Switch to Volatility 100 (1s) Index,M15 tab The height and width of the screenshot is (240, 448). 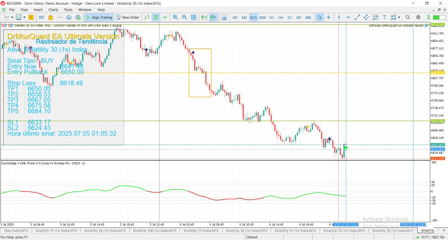(154, 231)
